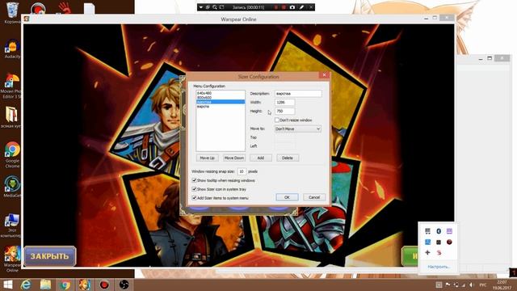Click the Bluetooth icon in tray popup
This screenshot has width=517, height=291.
(439, 231)
